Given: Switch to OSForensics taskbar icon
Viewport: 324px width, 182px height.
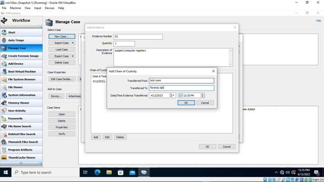Looking at the screenshot, I should click(144, 172).
